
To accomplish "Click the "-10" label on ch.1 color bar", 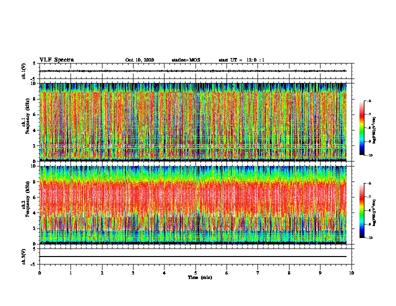I will tap(370, 155).
